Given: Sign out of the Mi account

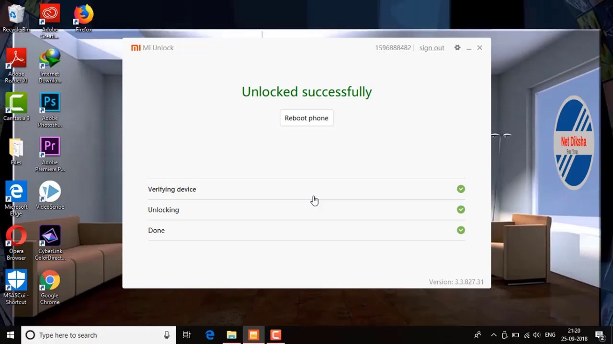Looking at the screenshot, I should [x=431, y=48].
